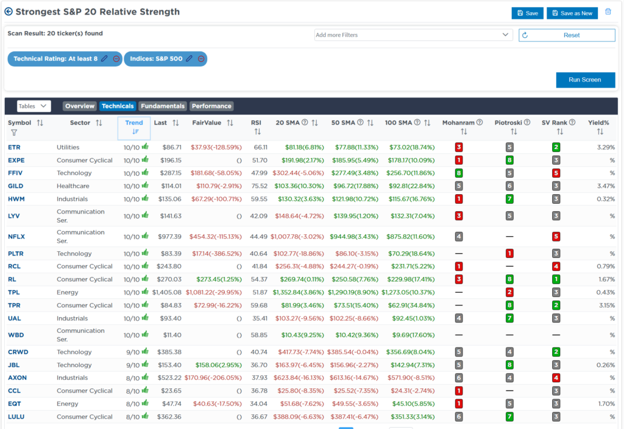Edit the Indices S&P 500 filter pencil
624x429 pixels.
190,59
